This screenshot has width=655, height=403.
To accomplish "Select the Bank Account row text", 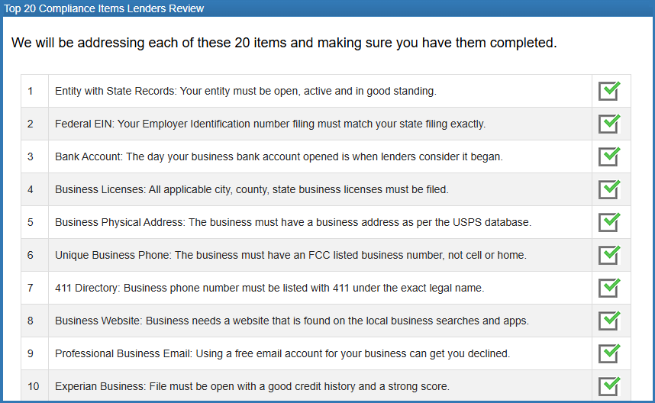I will [279, 156].
